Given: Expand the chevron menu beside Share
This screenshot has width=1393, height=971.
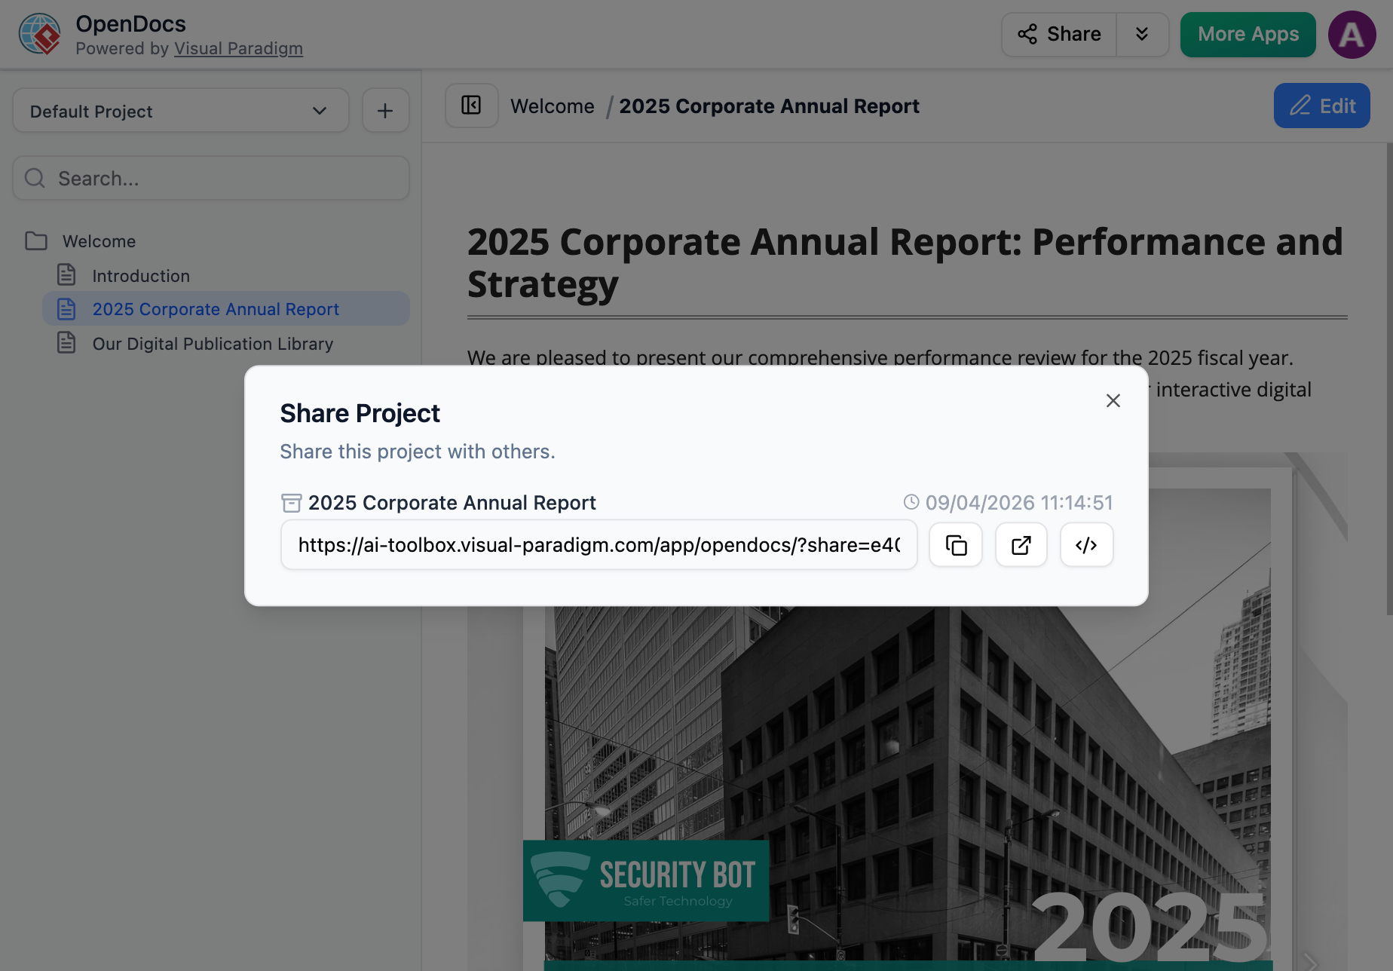Looking at the screenshot, I should click(1143, 34).
